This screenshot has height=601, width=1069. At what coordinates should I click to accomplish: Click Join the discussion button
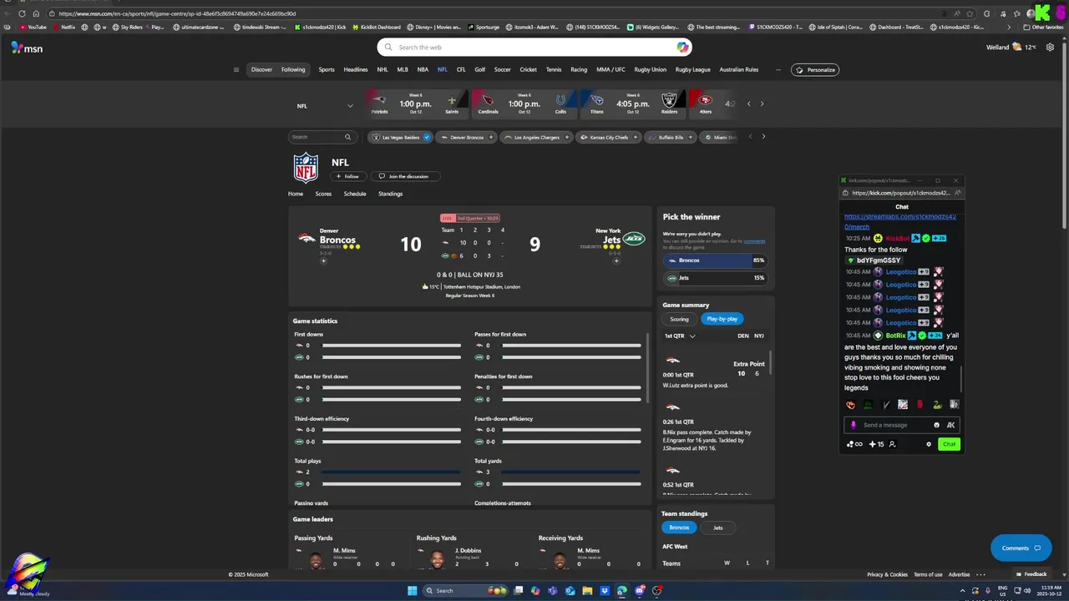click(x=404, y=176)
